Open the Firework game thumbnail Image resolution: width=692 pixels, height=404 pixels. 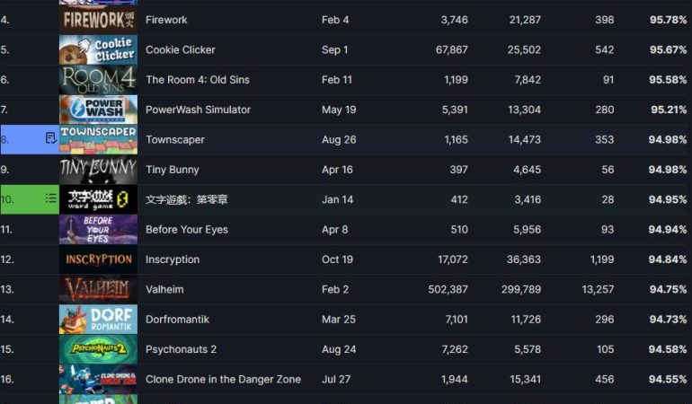99,20
